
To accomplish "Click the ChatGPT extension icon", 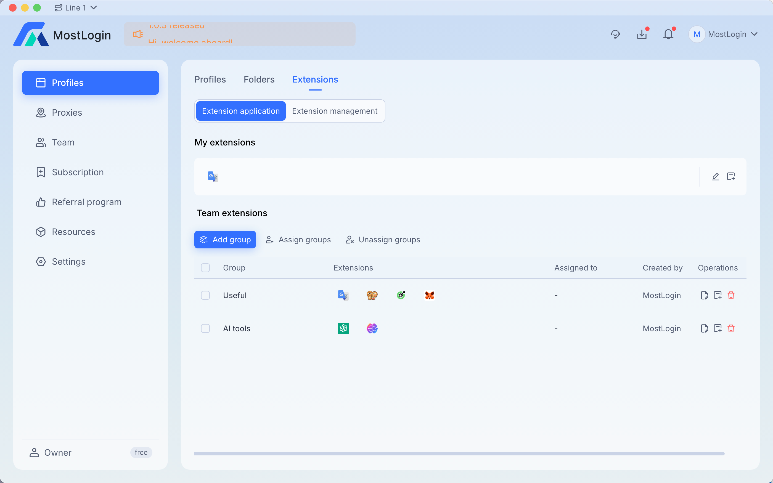I will click(343, 328).
